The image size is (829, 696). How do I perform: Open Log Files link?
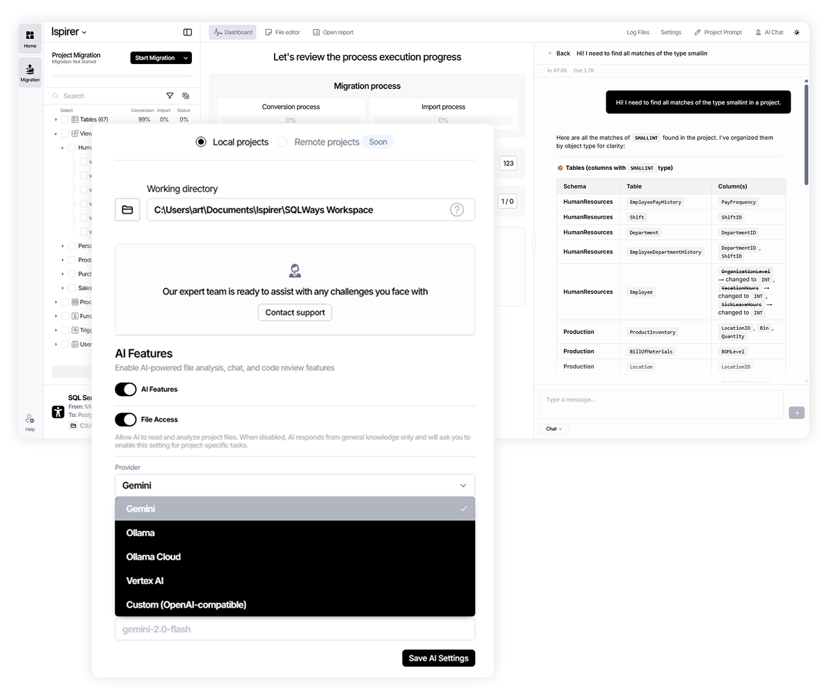638,32
